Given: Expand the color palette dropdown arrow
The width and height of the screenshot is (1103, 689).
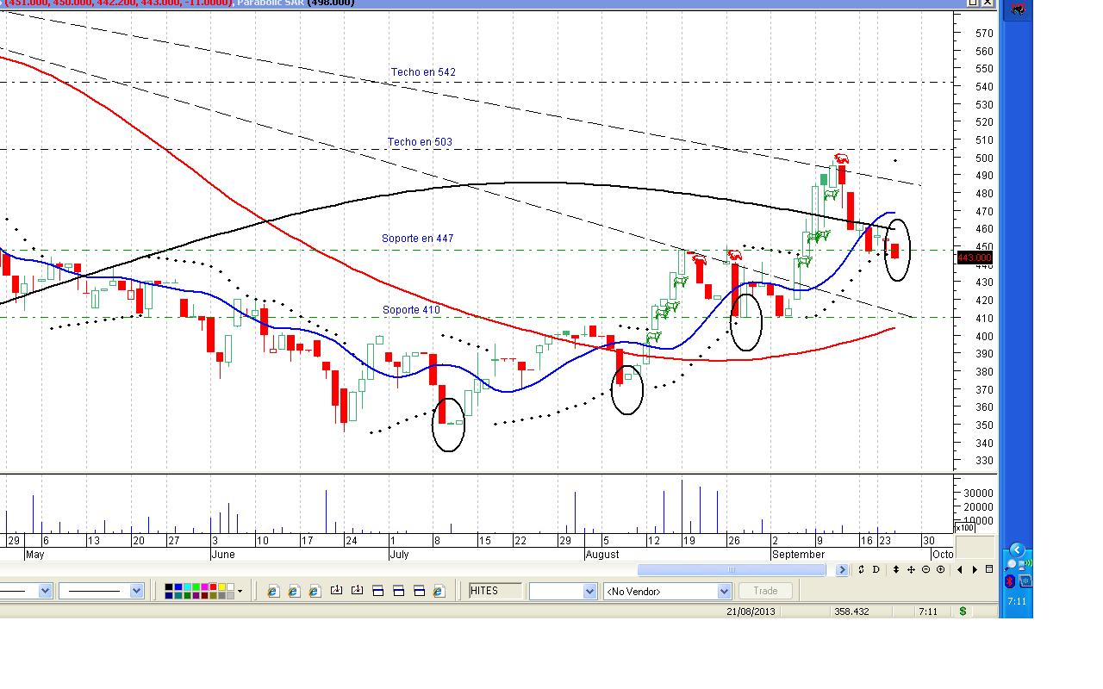Looking at the screenshot, I should (240, 591).
